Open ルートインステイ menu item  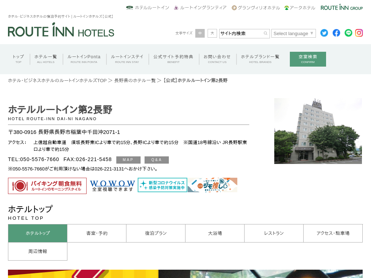click(127, 59)
